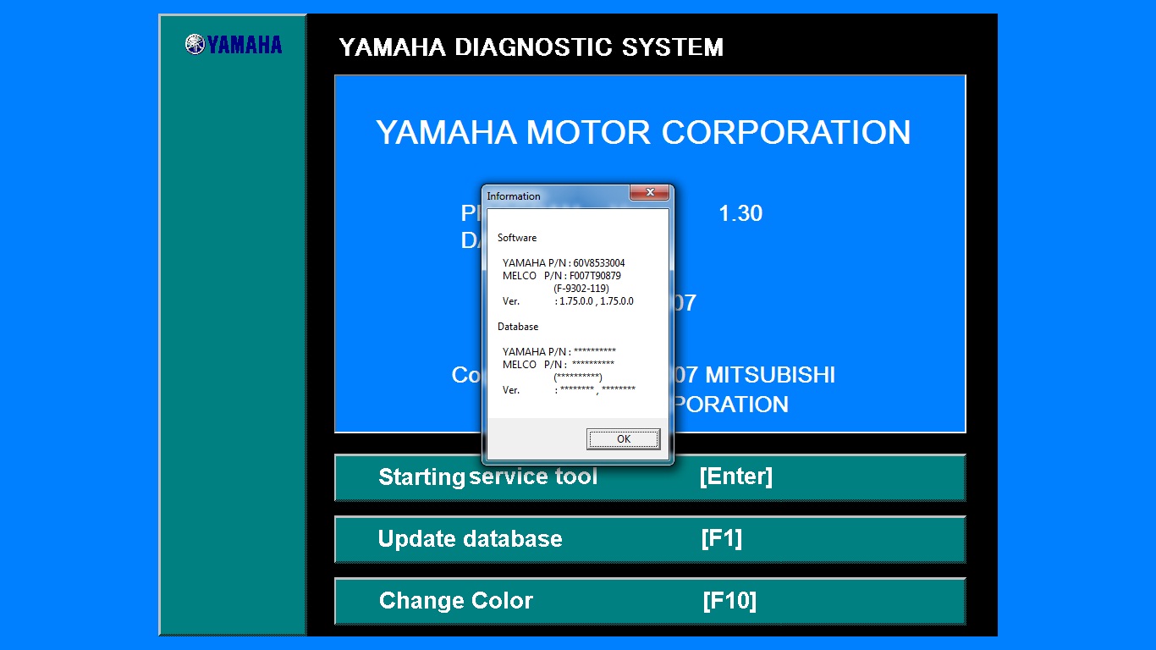Click the MITSUBISHI copyright text
1156x650 pixels.
770,375
